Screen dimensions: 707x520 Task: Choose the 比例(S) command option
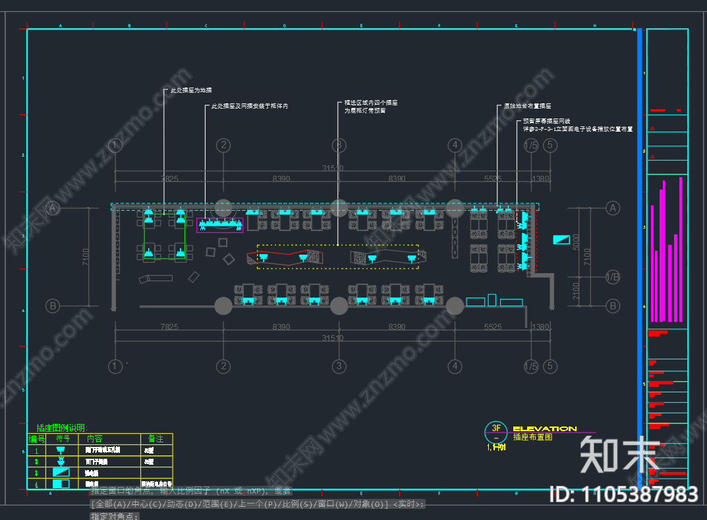tap(298, 504)
